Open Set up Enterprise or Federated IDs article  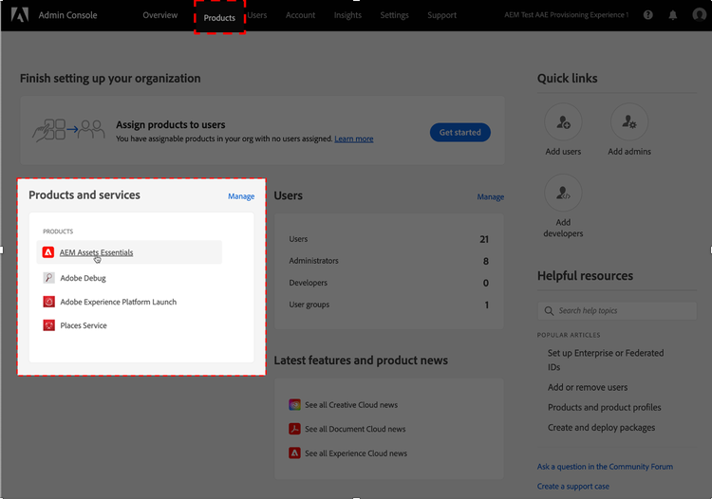pyautogui.click(x=606, y=360)
